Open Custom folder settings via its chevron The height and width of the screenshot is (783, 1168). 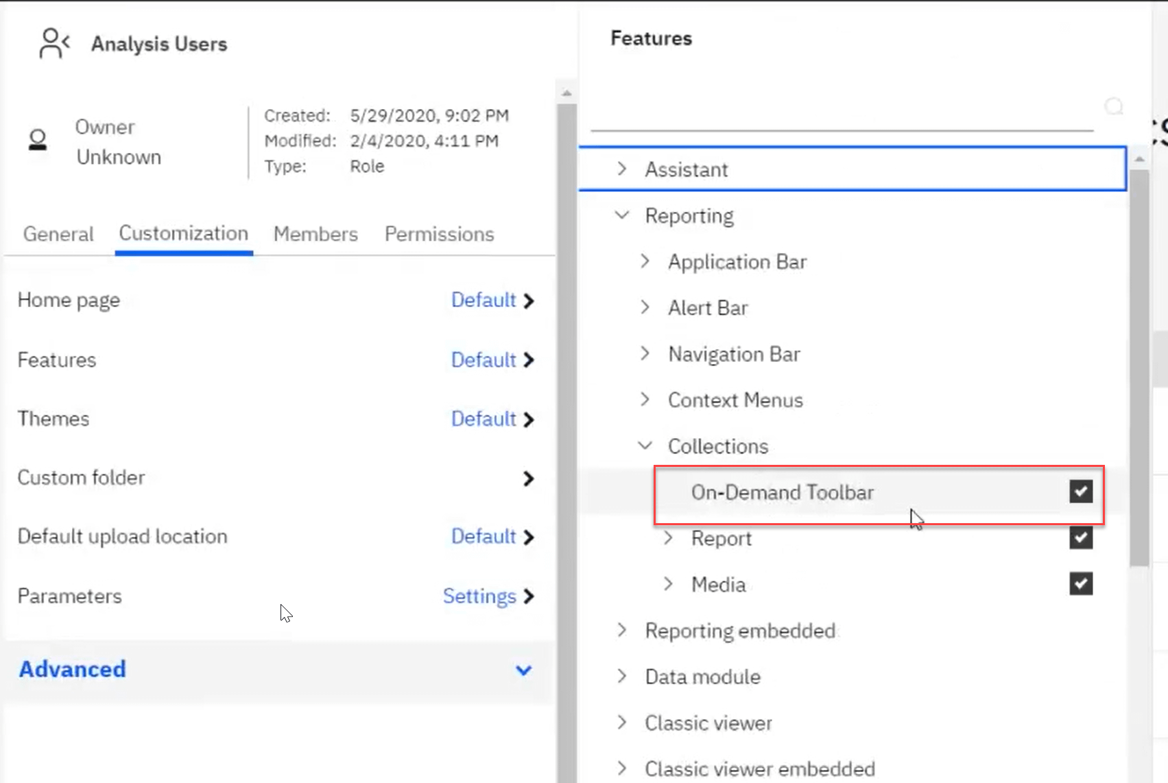[528, 479]
